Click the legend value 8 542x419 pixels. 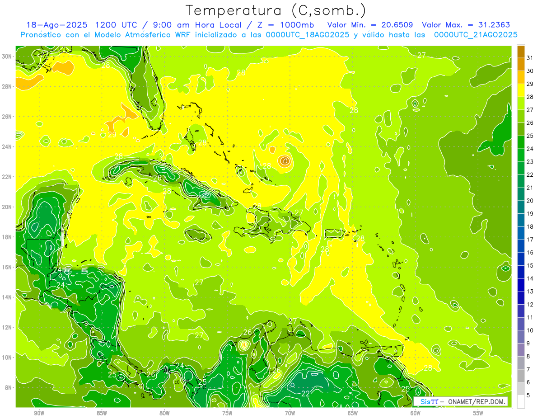point(528,356)
